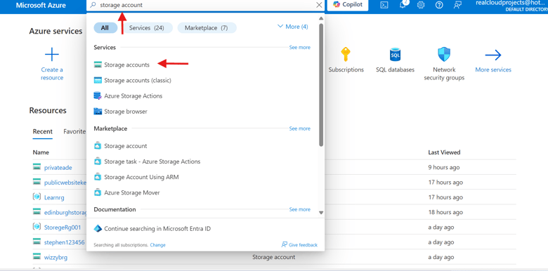The image size is (548, 271).
Task: Open the privateade resource
Action: (x=58, y=168)
